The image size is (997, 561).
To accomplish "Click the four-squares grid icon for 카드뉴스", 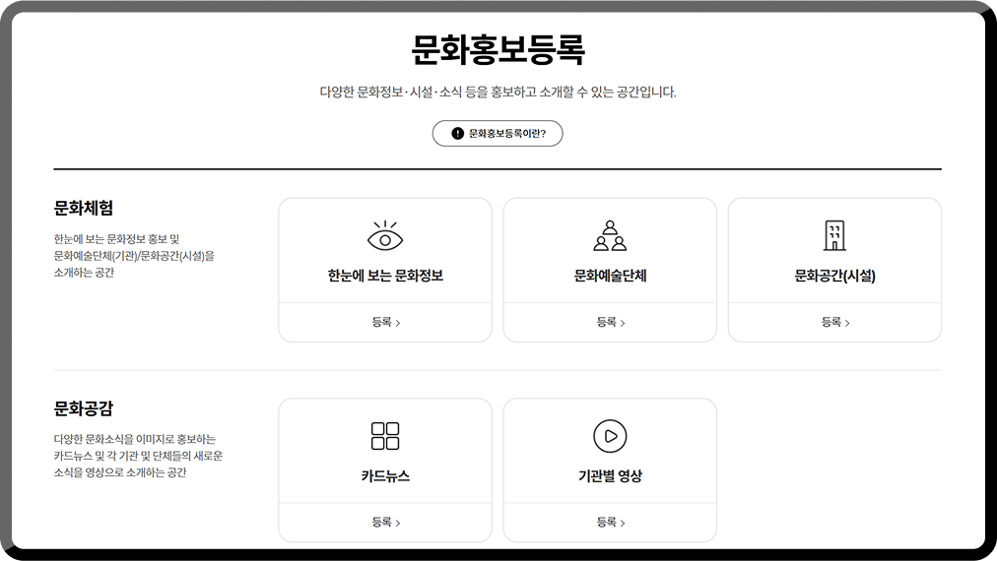I will pos(385,436).
